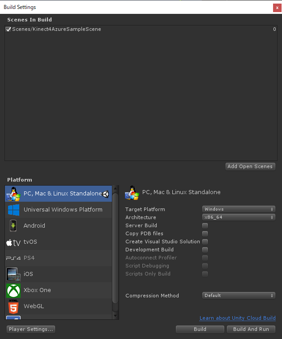Select the WebGL platform row
The height and width of the screenshot is (339, 282).
[59, 306]
